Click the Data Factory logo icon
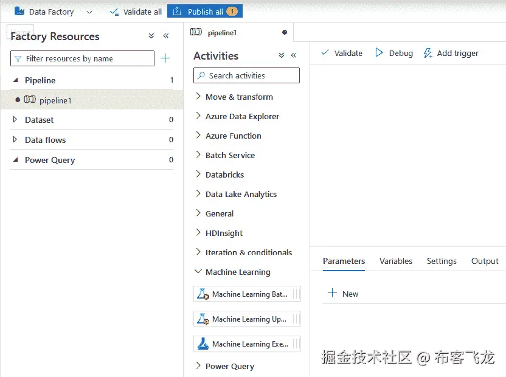 (x=19, y=12)
